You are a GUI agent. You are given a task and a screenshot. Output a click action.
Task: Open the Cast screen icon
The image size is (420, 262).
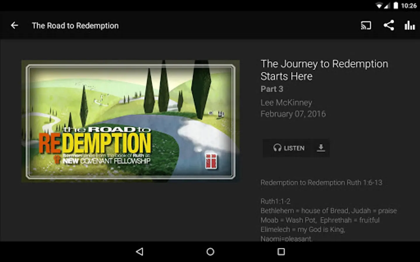tap(366, 26)
